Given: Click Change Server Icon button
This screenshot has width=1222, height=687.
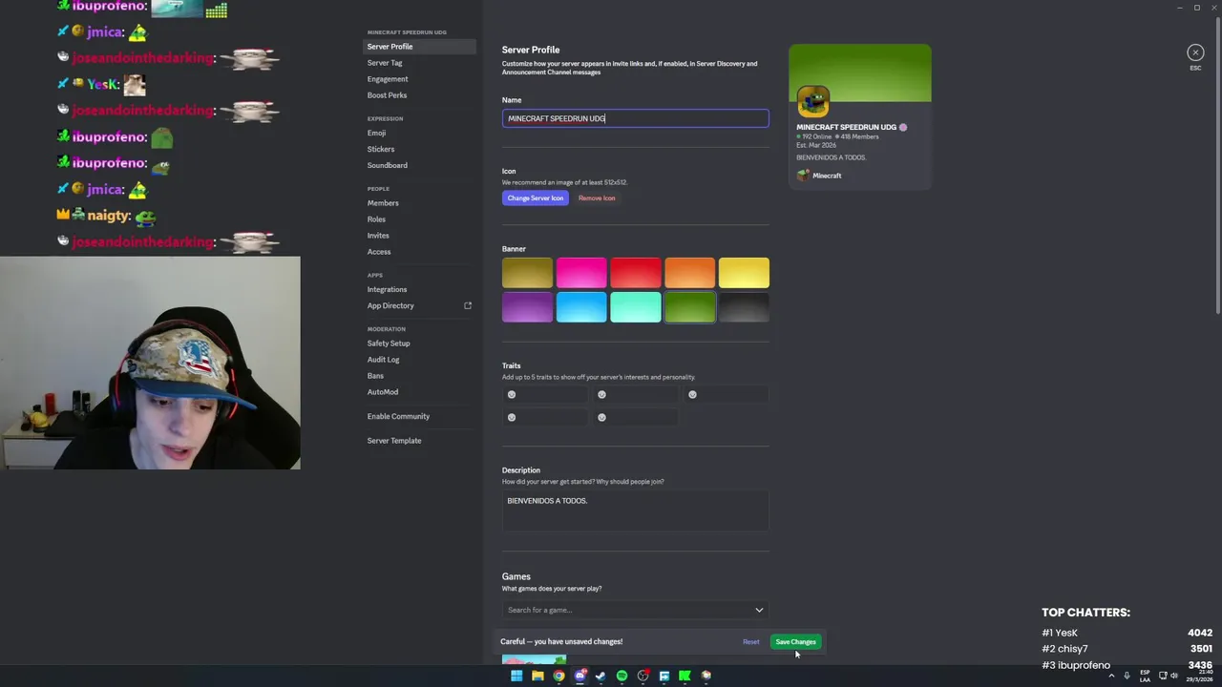Looking at the screenshot, I should (536, 198).
